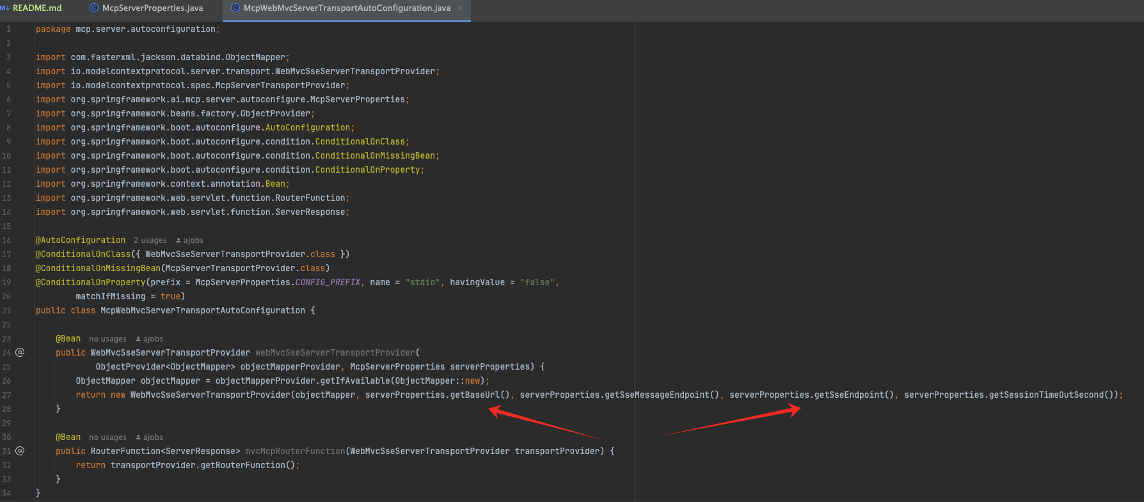Viewport: 1144px width, 502px height.
Task: Click the @AutoConfiguration annotation on line 16
Action: click(81, 240)
